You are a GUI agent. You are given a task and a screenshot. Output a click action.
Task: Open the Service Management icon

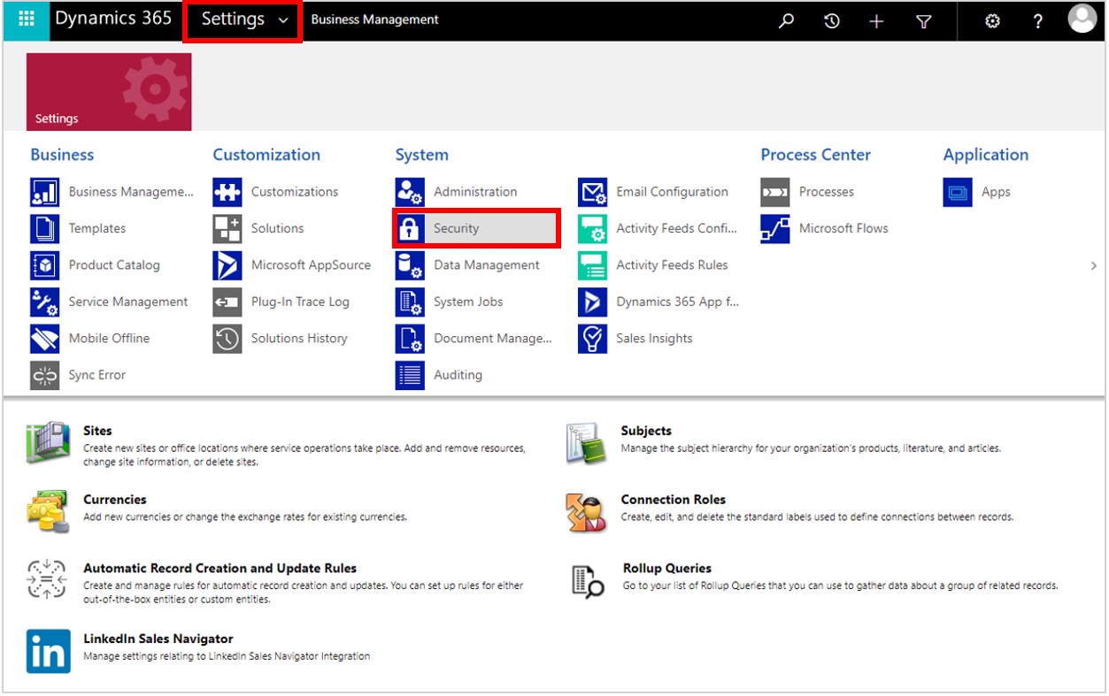[x=45, y=302]
